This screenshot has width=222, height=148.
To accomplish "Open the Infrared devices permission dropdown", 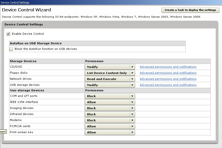I will coord(132,114).
